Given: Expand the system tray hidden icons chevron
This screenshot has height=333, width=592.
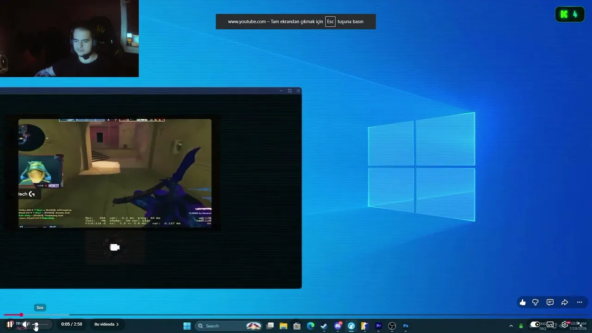Looking at the screenshot, I should coord(511,326).
